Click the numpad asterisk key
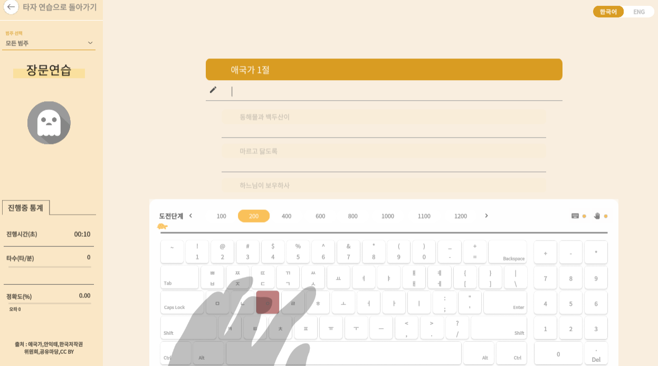The height and width of the screenshot is (366, 658). click(596, 252)
